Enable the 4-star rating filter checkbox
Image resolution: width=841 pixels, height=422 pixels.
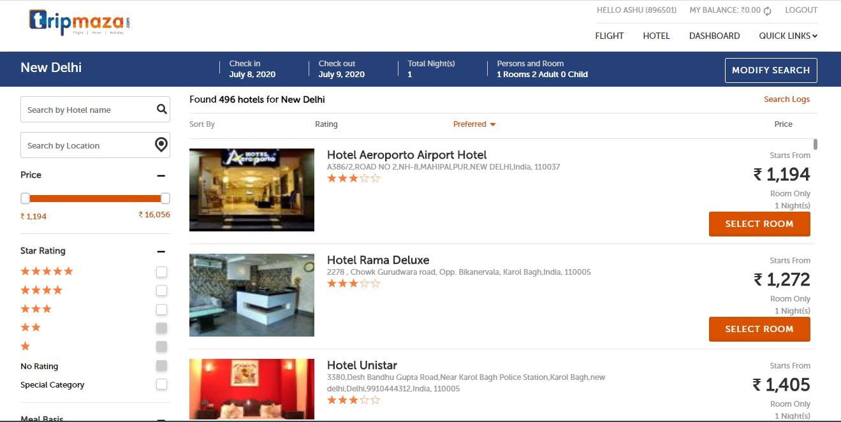point(162,291)
